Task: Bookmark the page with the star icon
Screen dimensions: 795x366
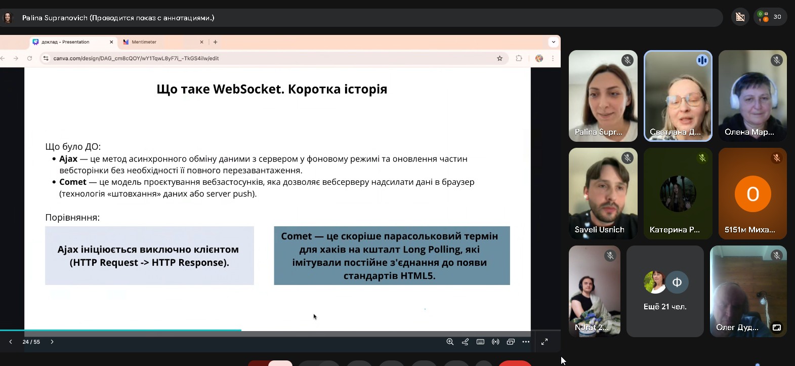Action: point(499,58)
